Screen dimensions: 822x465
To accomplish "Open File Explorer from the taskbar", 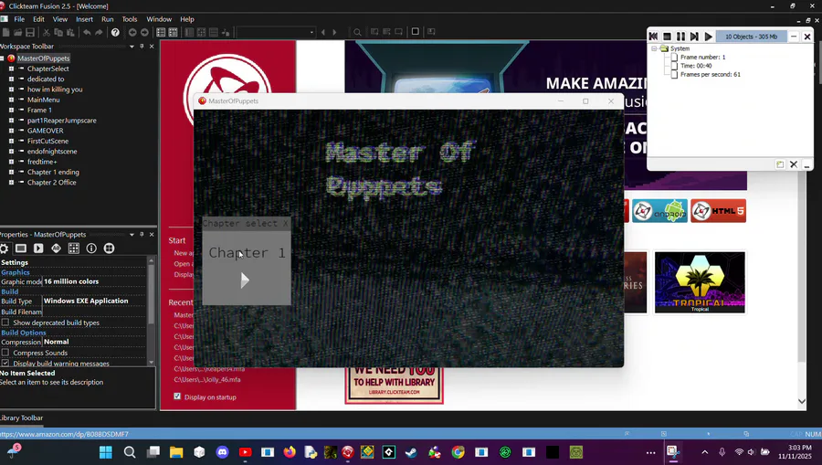I will tap(176, 452).
